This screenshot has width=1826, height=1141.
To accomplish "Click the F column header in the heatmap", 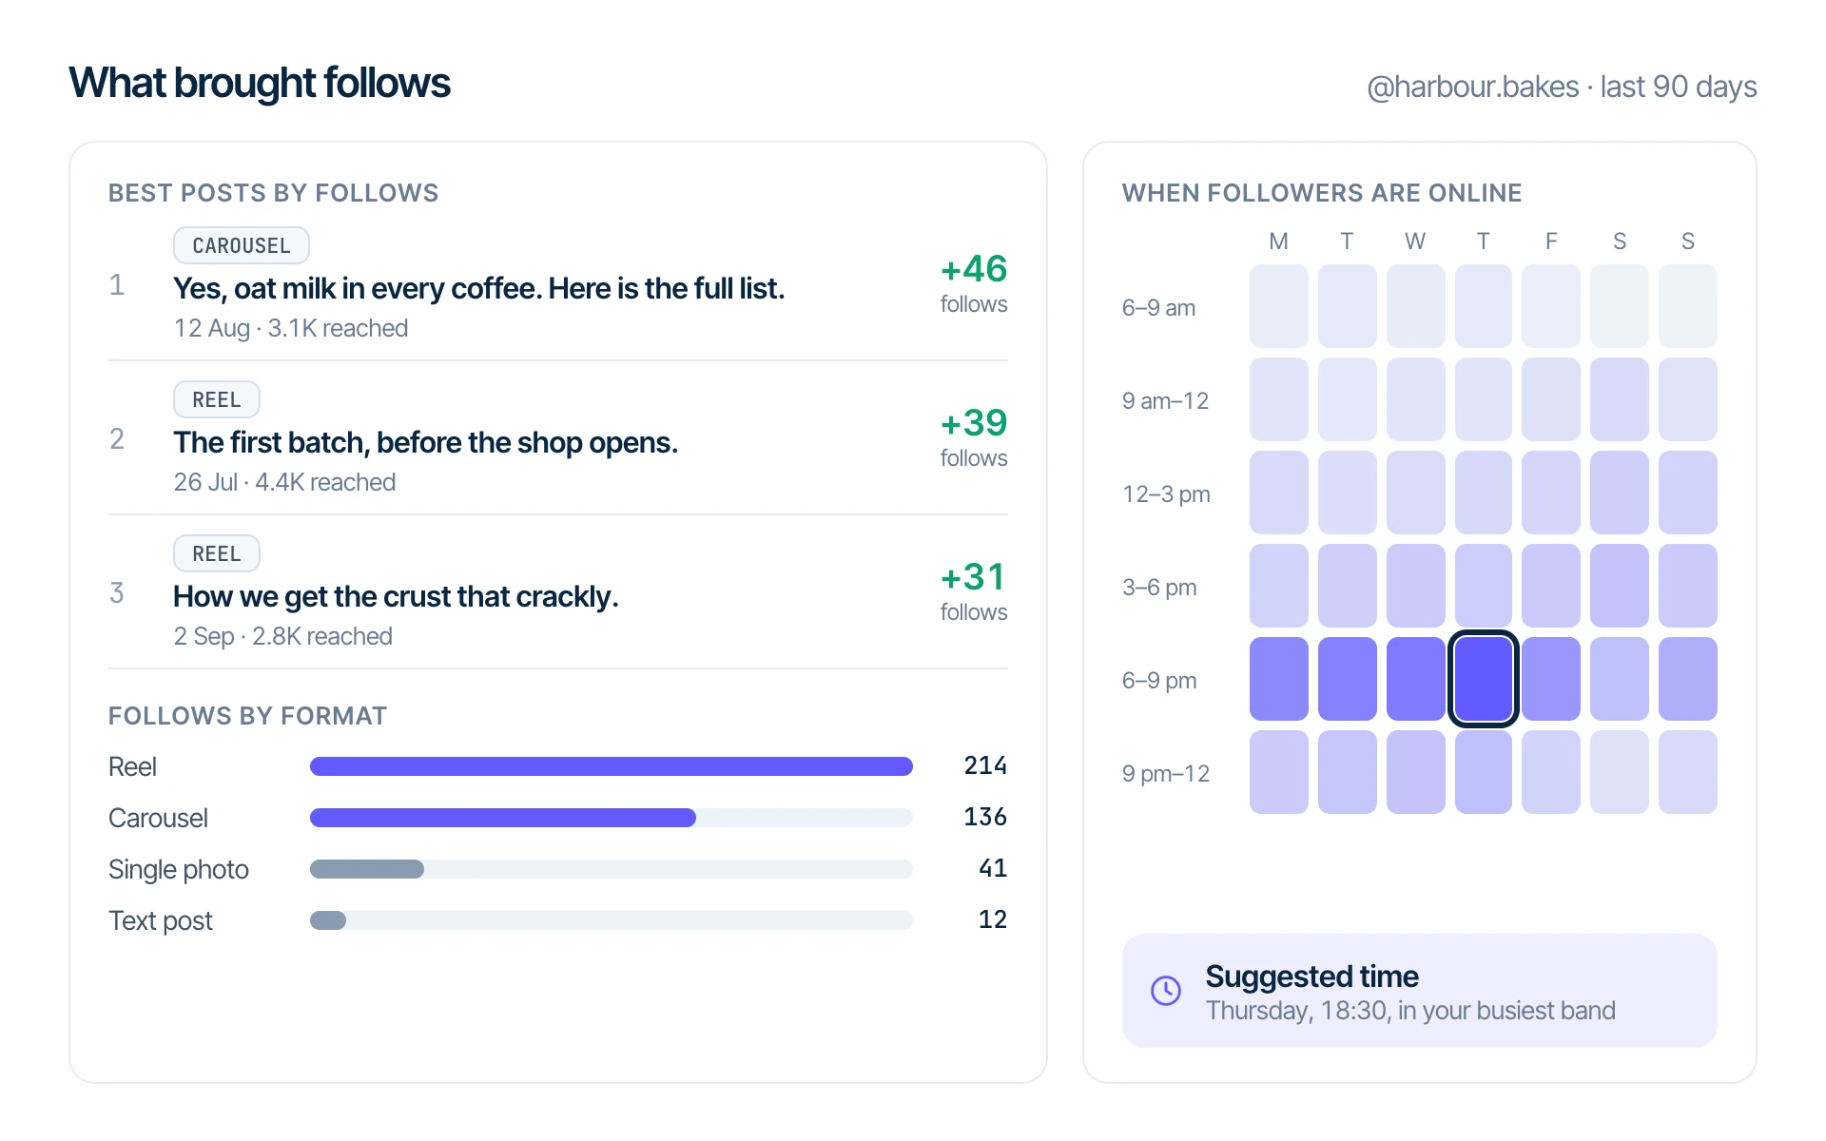I will click(x=1551, y=242).
